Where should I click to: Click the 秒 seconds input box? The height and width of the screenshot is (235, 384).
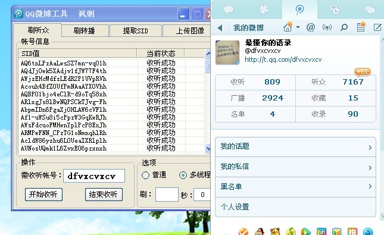202,195
